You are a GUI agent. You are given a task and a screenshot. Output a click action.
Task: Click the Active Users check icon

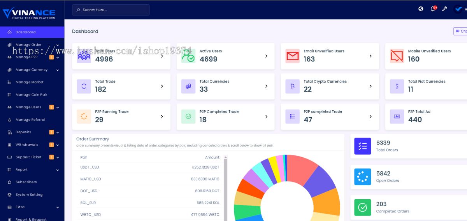coord(188,56)
